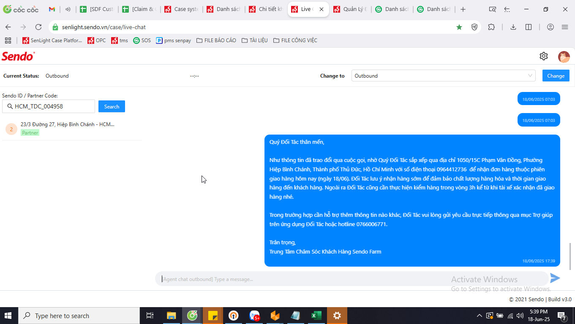This screenshot has height=324, width=575.
Task: Switch to the [SDF Cust spreadsheet tab
Action: tap(97, 9)
